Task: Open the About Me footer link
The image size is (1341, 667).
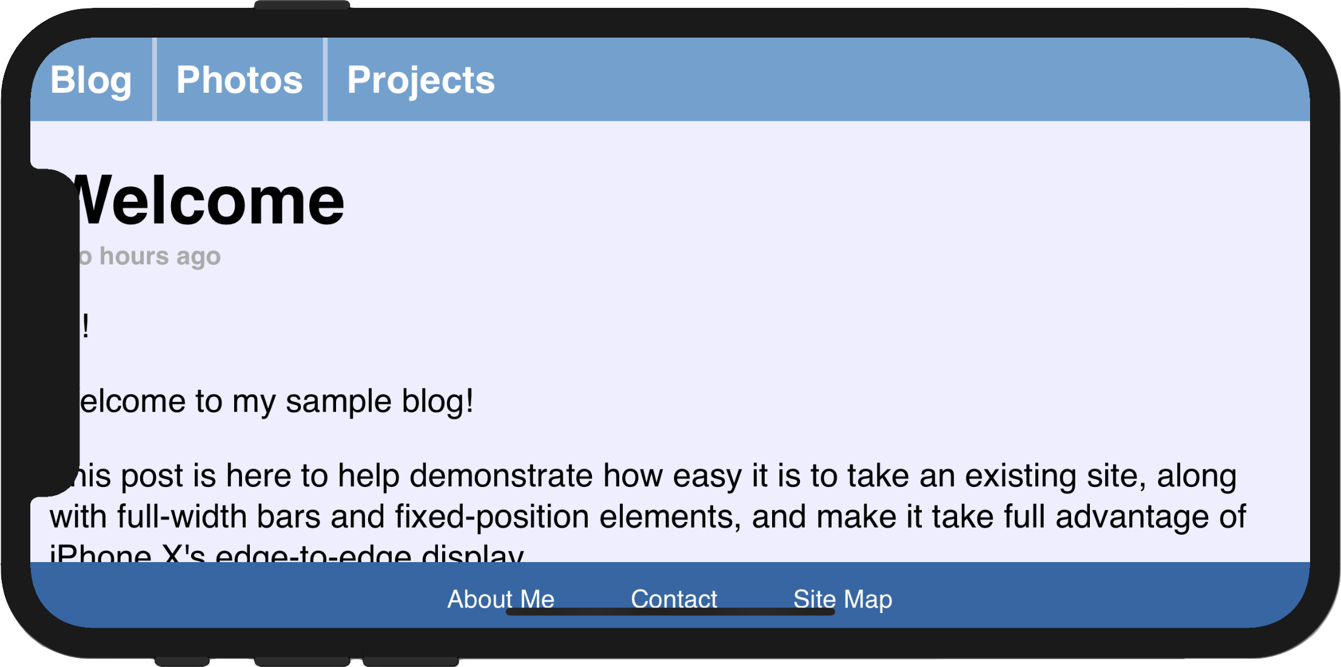Action: point(501,599)
